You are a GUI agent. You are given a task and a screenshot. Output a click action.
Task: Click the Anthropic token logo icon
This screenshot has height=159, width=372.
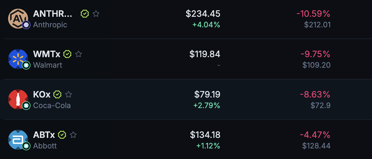click(18, 18)
